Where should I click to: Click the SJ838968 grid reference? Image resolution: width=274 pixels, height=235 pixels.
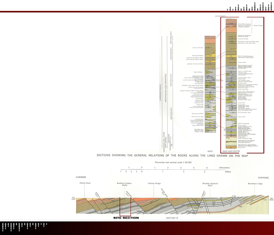coord(81,177)
